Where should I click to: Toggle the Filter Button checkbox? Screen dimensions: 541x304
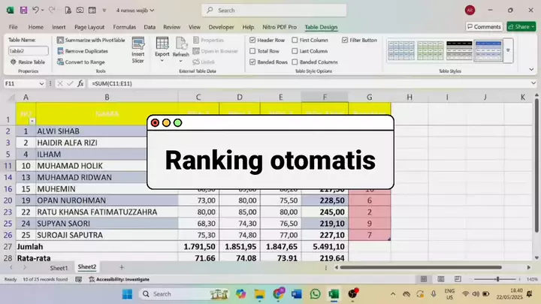pyautogui.click(x=345, y=40)
